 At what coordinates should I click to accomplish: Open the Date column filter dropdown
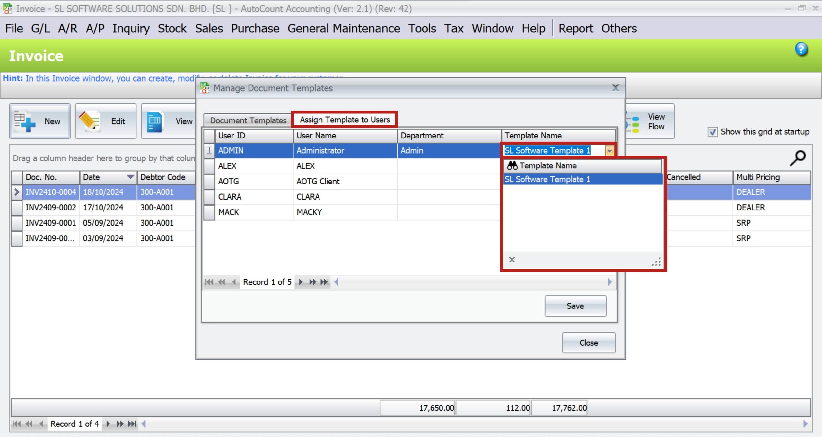point(130,177)
